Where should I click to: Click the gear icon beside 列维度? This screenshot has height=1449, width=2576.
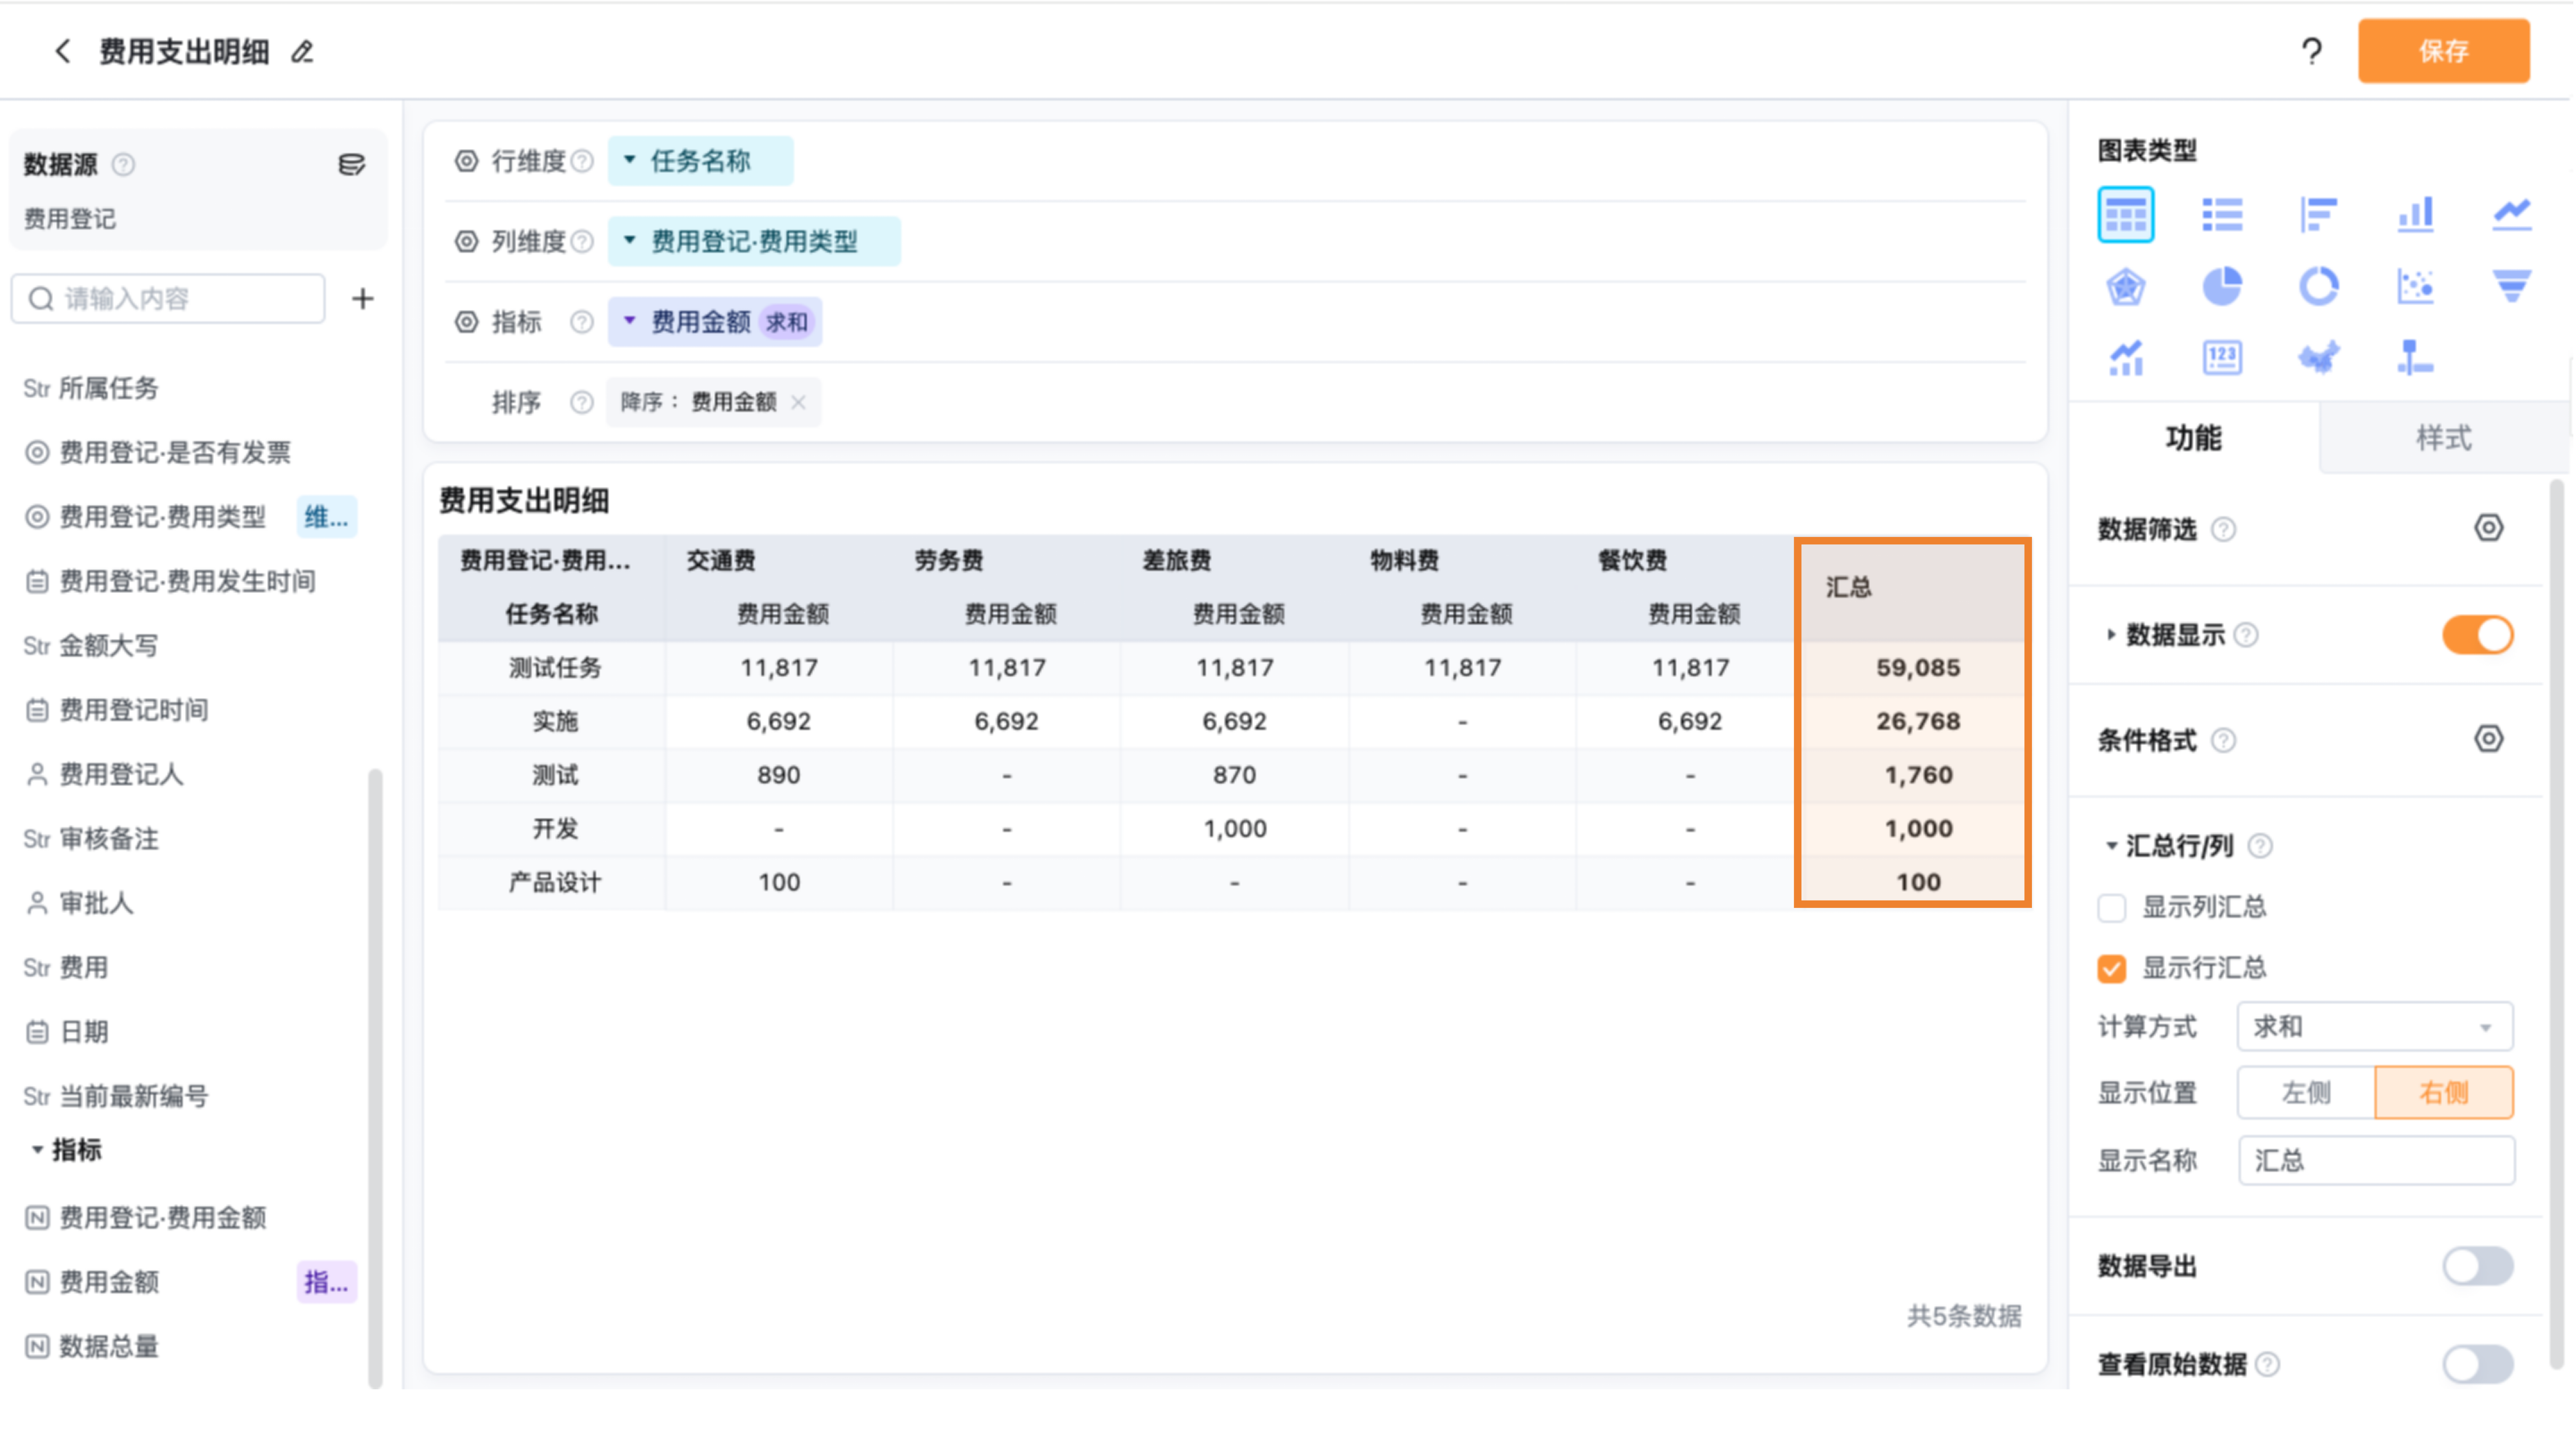pos(466,241)
